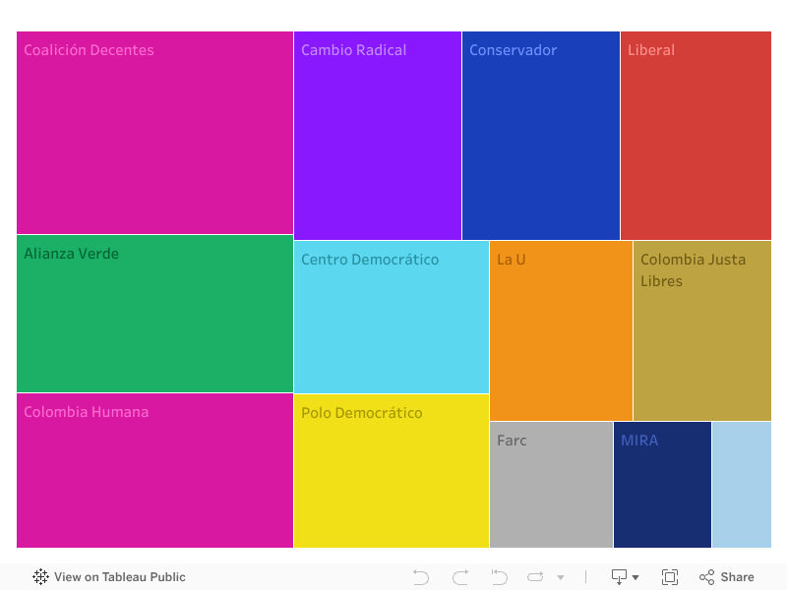
Task: Expand the refresh options dropdown arrow
Action: (x=561, y=577)
